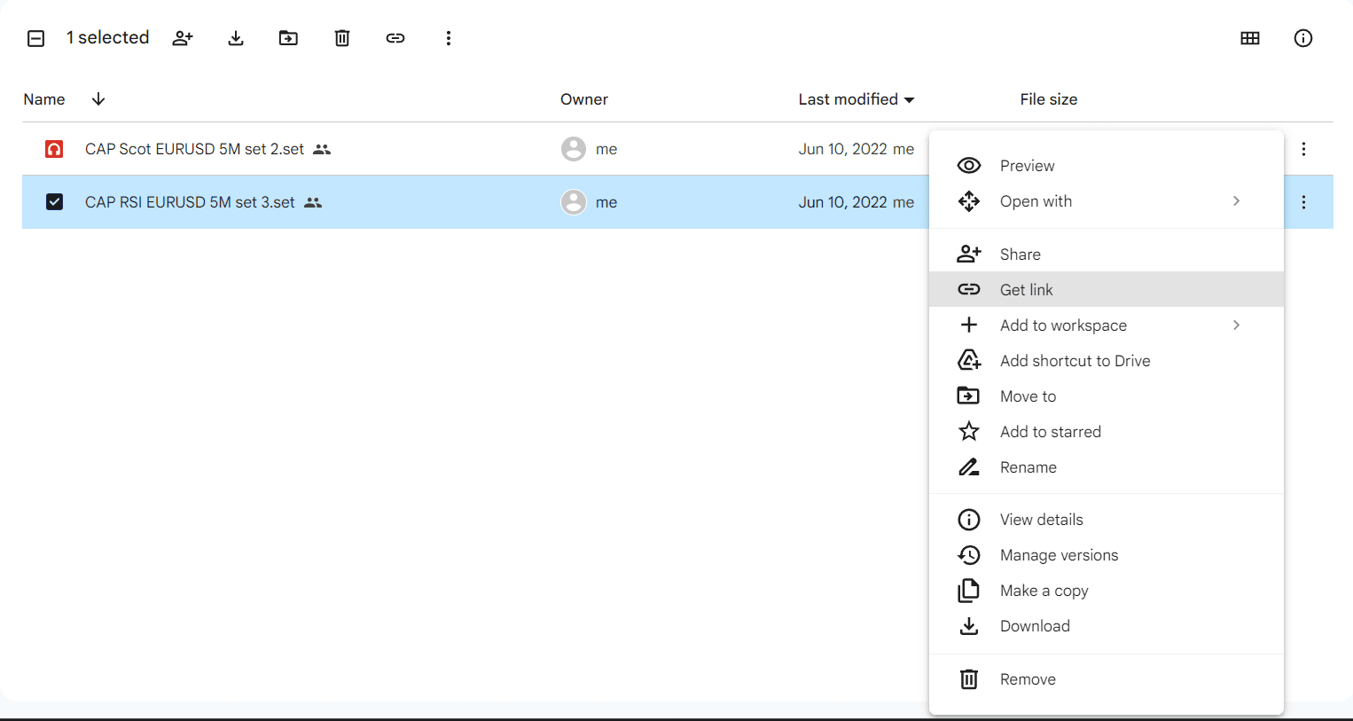1353x721 pixels.
Task: Open more actions via toolbar three-dot icon
Action: point(449,38)
